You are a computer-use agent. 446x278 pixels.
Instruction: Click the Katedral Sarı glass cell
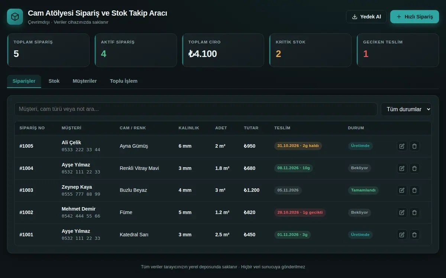133,235
